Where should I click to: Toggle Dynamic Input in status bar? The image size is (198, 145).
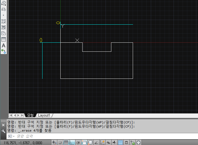tap(108, 143)
